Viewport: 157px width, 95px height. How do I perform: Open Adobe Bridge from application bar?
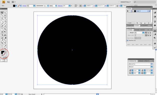[9, 2]
